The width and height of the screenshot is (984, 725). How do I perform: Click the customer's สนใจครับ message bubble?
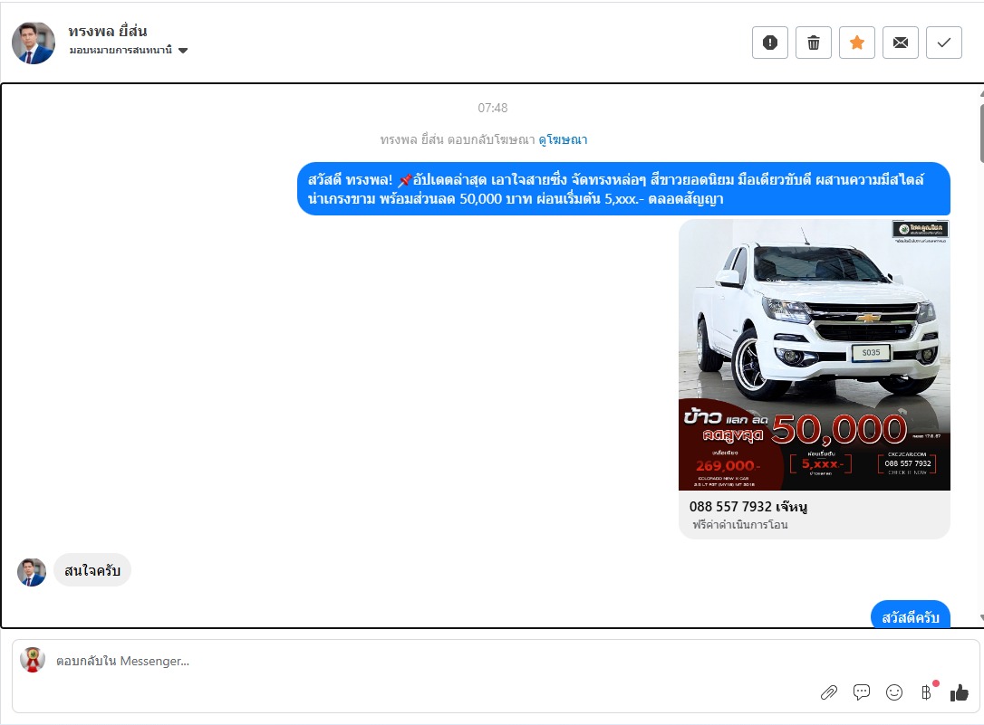(x=92, y=570)
